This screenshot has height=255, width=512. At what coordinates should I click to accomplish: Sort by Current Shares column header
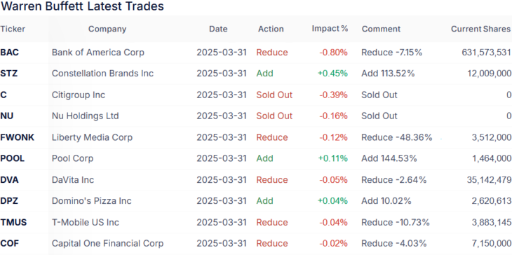480,29
